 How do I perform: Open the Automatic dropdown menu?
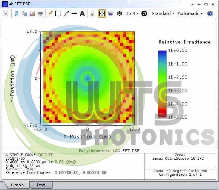click(x=190, y=13)
